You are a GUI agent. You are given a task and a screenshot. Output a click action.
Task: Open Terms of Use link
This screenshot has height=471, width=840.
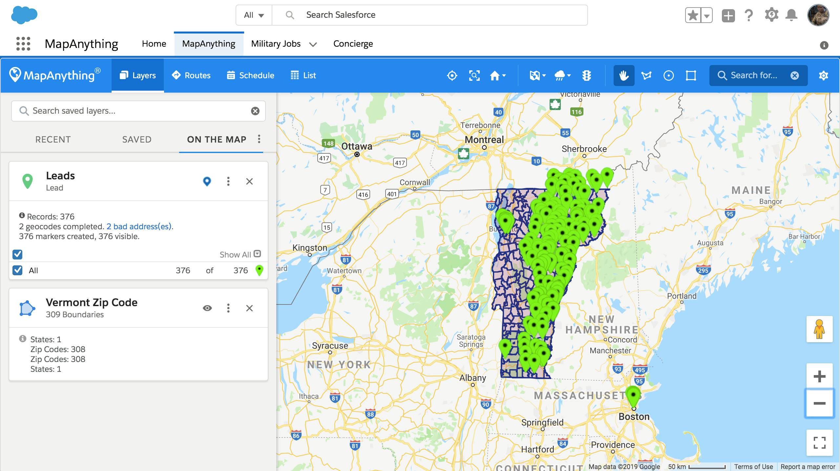(x=753, y=466)
